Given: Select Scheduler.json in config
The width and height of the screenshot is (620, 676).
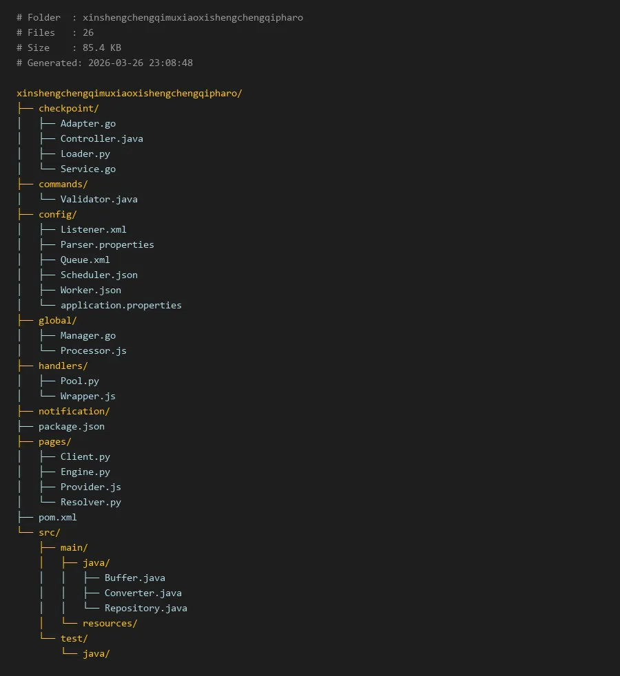Looking at the screenshot, I should (x=99, y=275).
